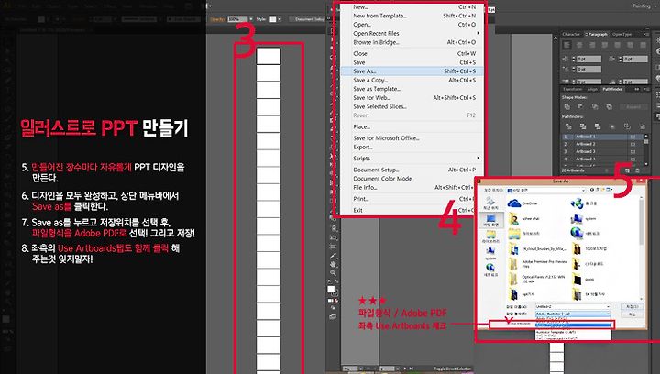Image resolution: width=660 pixels, height=374 pixels.
Task: Choose the highlighted Save As... entry
Action: click(412, 71)
